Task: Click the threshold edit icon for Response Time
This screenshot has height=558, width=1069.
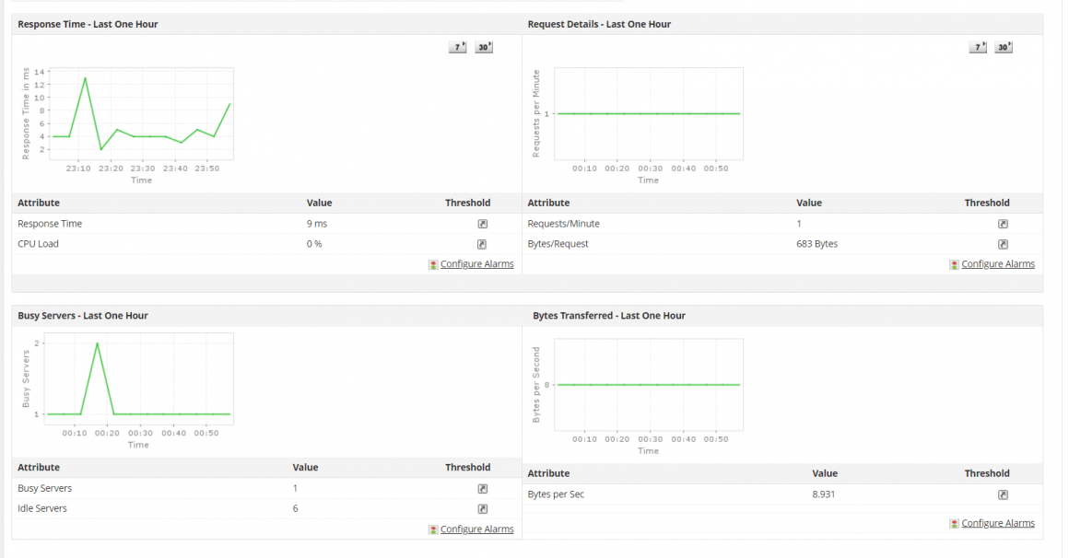Action: click(x=481, y=223)
